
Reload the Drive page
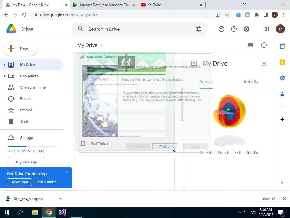coord(24,15)
